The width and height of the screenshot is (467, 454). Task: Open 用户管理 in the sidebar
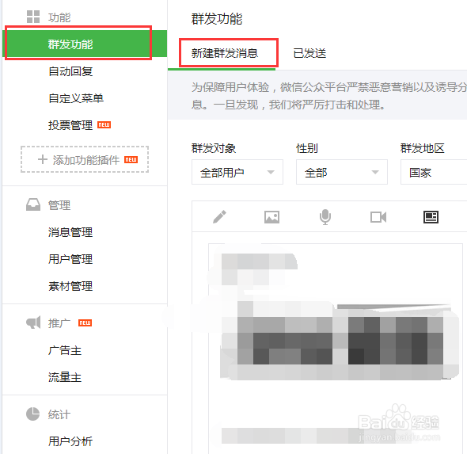(x=70, y=259)
